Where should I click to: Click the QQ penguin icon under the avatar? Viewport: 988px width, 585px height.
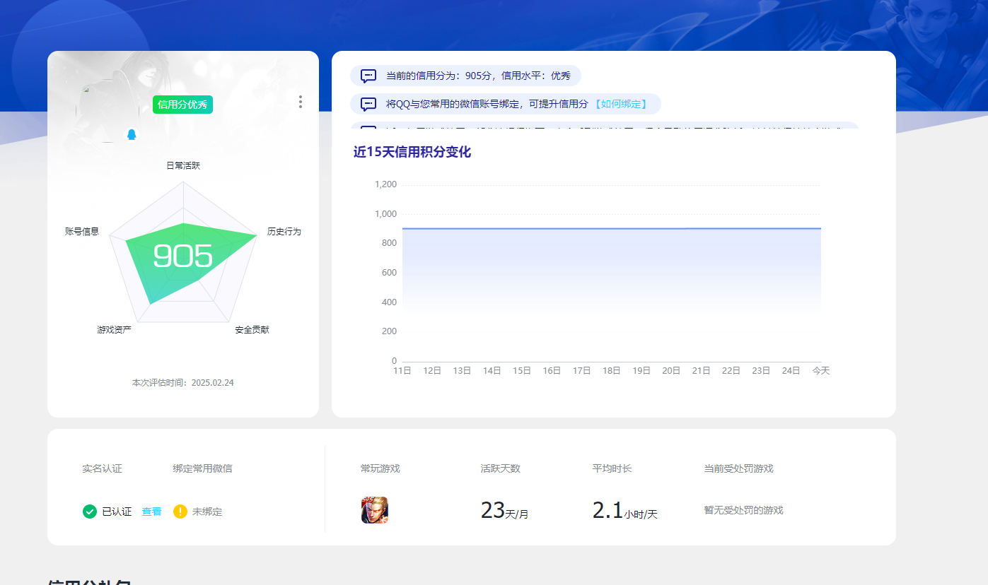click(x=131, y=134)
